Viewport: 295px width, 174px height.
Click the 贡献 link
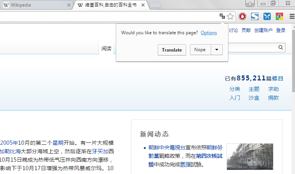246,30
